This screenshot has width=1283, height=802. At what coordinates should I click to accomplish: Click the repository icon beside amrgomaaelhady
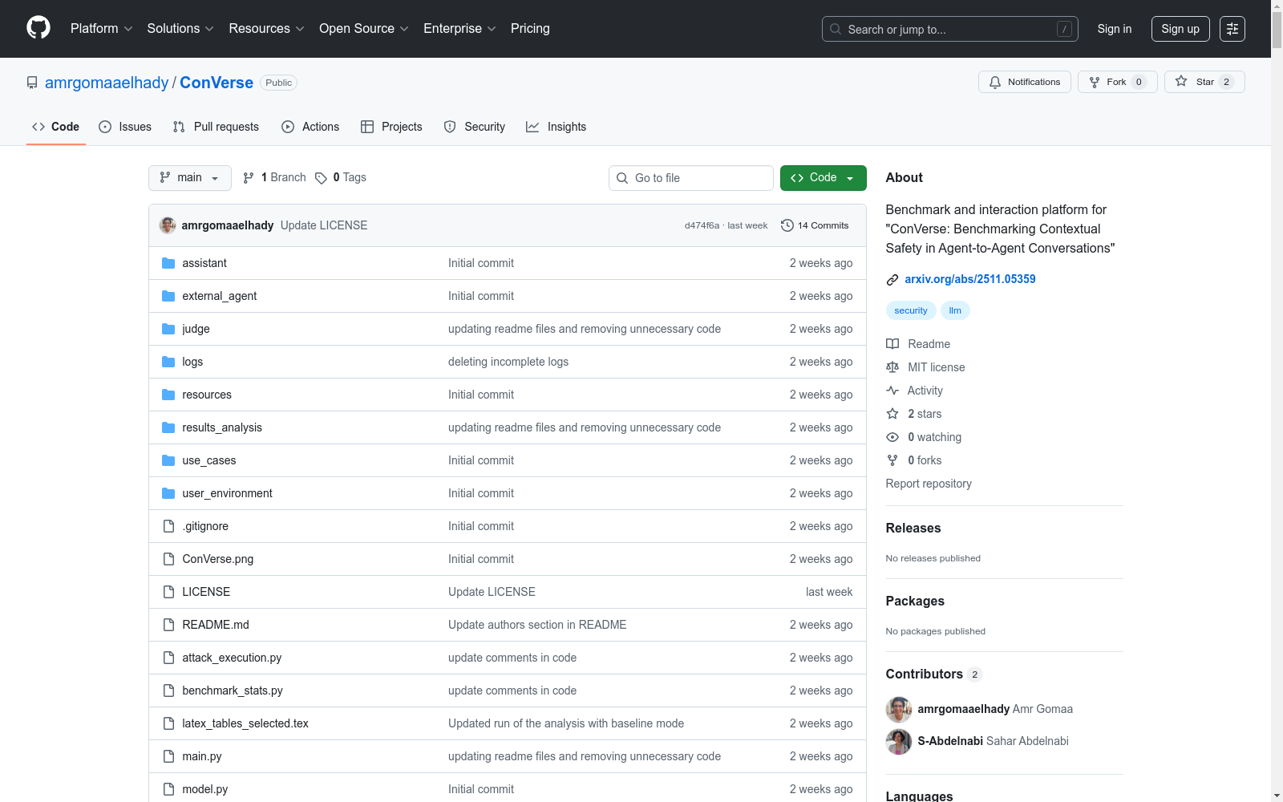(32, 83)
